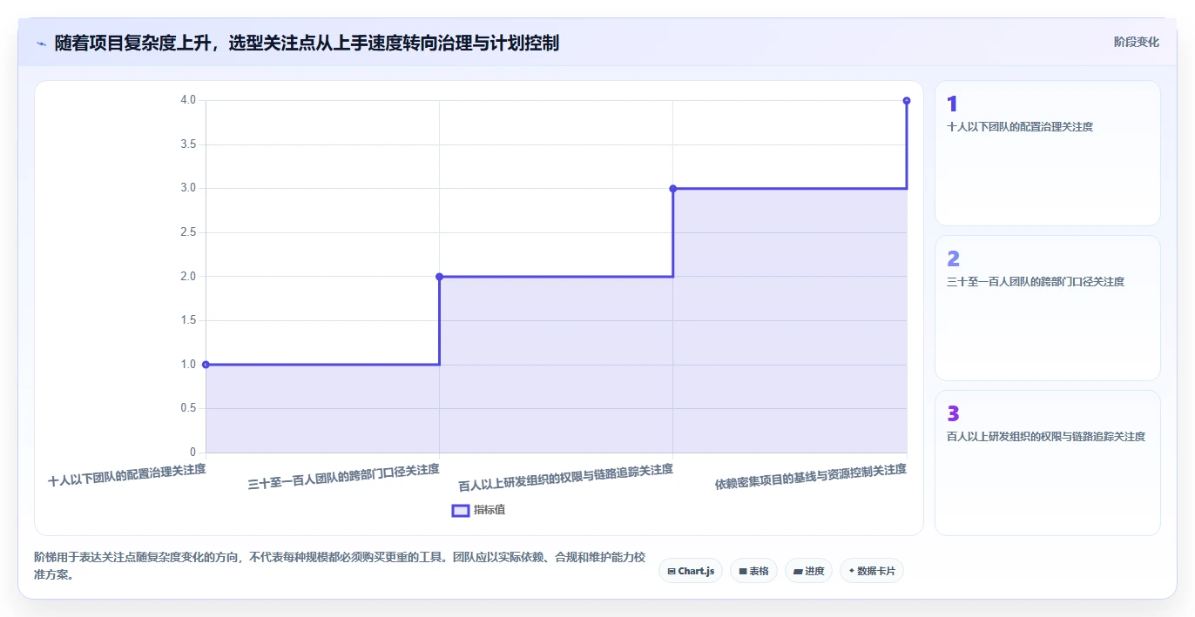The width and height of the screenshot is (1195, 617).
Task: Click card 1 text 十人以下团队的配置治理关注度
Action: point(1020,126)
